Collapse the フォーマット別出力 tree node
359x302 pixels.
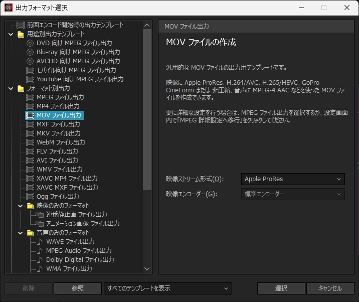(x=11, y=88)
